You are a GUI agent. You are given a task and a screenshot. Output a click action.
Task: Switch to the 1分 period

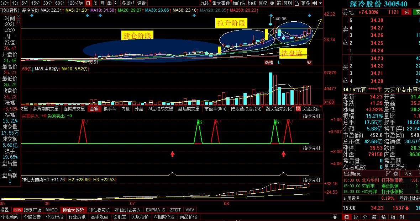tap(15, 3)
